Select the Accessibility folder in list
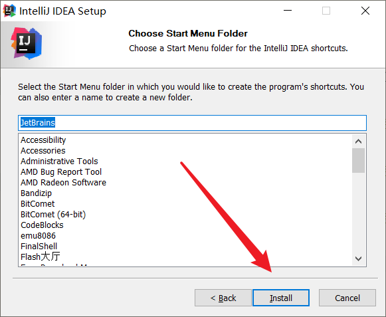 pos(43,140)
